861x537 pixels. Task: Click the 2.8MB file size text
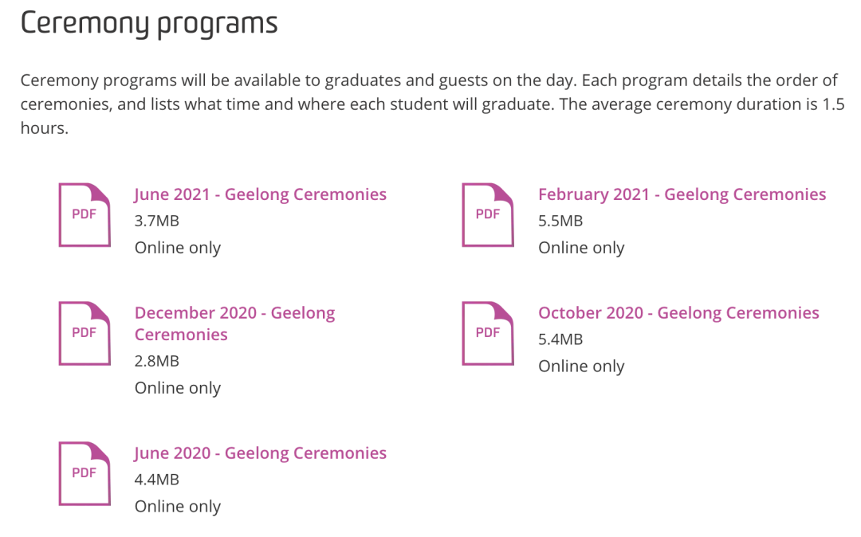tap(157, 362)
